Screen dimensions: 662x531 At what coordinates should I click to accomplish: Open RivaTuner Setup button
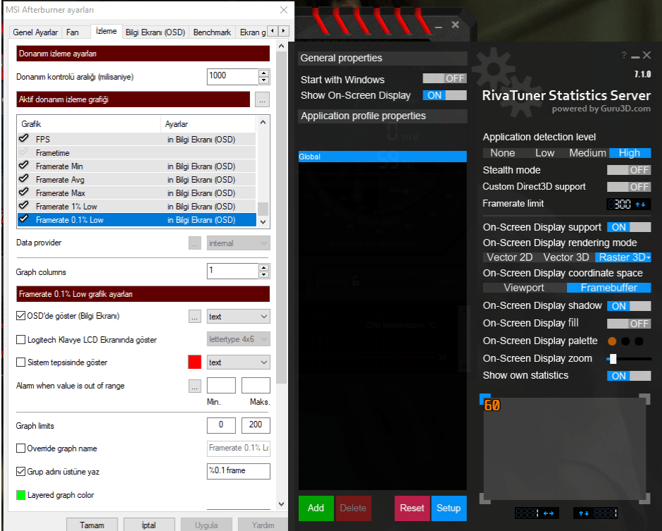coord(449,508)
